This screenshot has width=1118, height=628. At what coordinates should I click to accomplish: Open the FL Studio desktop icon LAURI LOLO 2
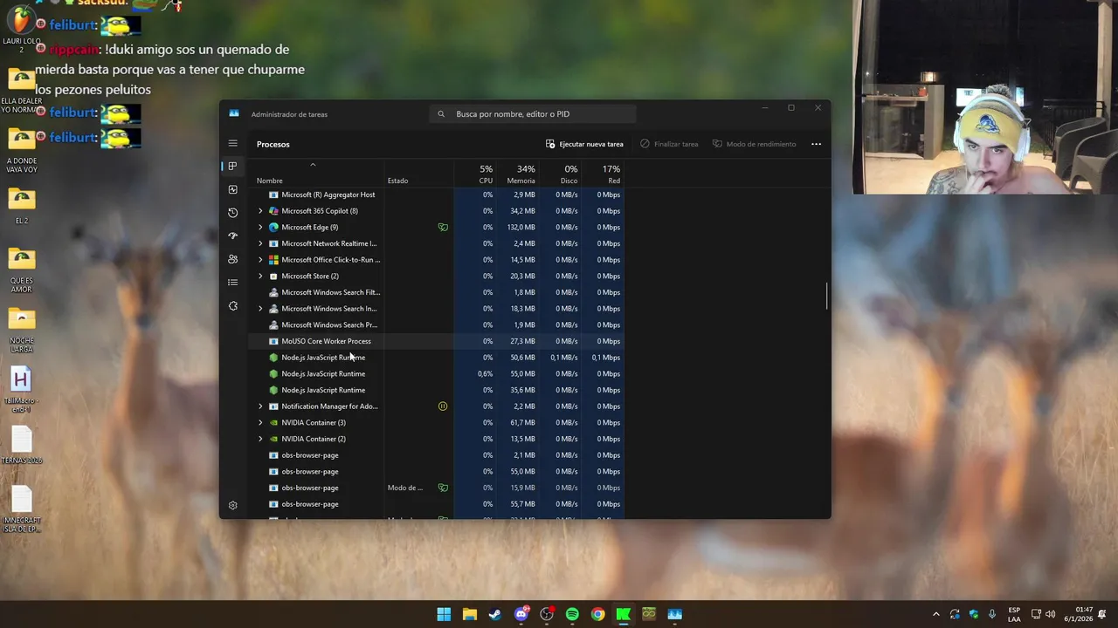[x=21, y=26]
